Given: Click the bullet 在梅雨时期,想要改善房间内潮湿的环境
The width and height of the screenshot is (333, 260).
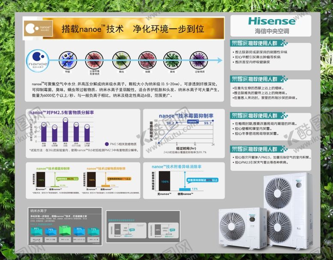Looking at the screenshot, I should pyautogui.click(x=265, y=124).
